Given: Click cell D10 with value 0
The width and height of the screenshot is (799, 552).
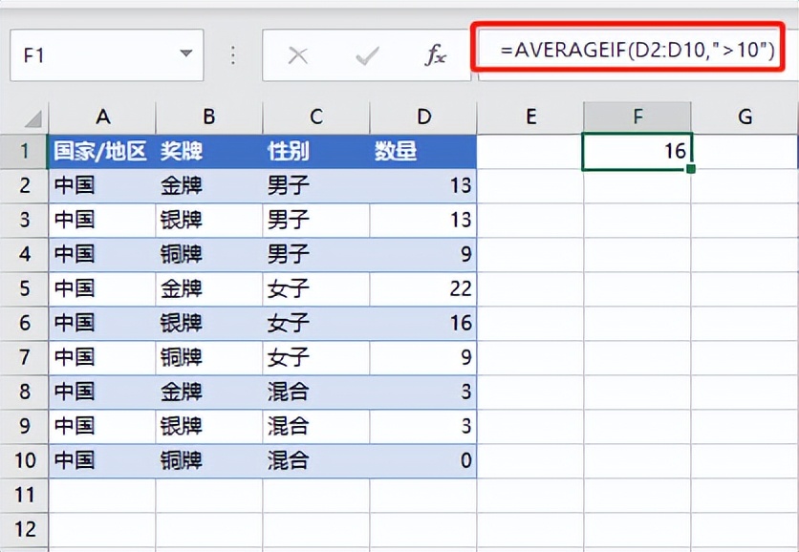Looking at the screenshot, I should pyautogui.click(x=423, y=460).
